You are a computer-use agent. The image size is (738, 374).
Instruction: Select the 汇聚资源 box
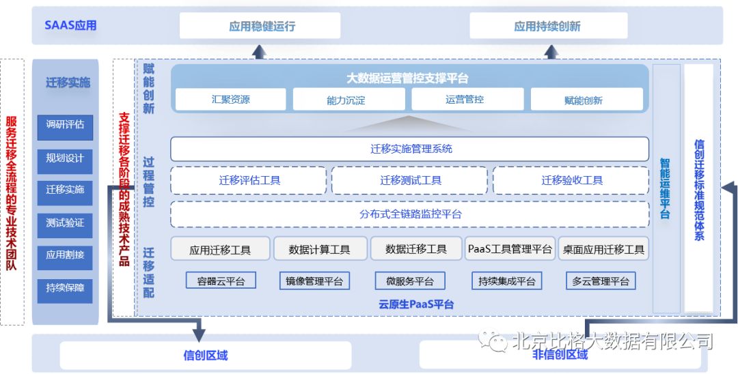tap(231, 100)
